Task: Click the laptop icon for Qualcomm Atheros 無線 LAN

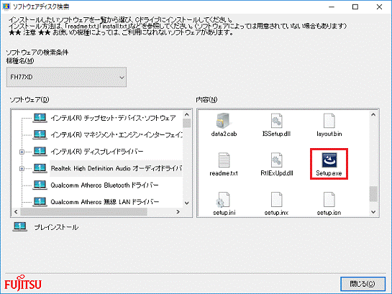Action: pyautogui.click(x=40, y=201)
